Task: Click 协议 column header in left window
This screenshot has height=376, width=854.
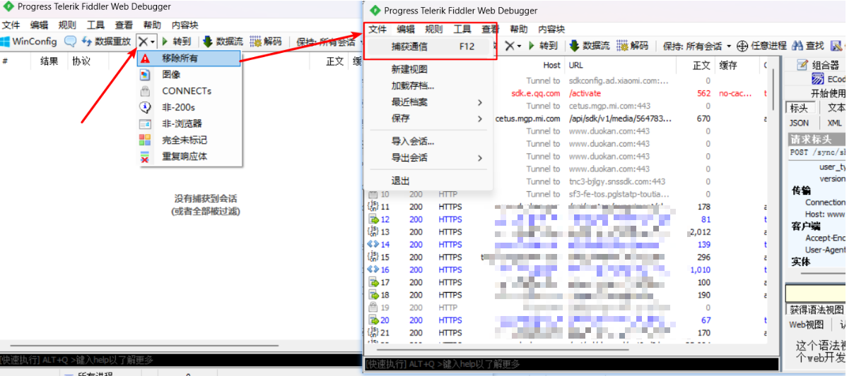Action: pyautogui.click(x=81, y=61)
